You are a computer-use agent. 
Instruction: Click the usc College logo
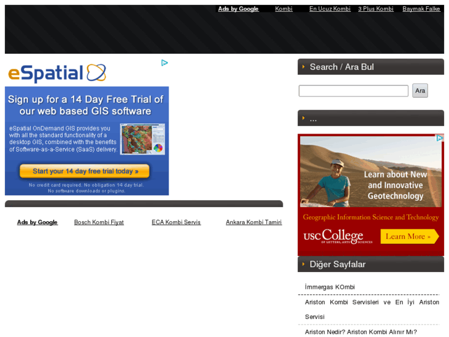338,237
